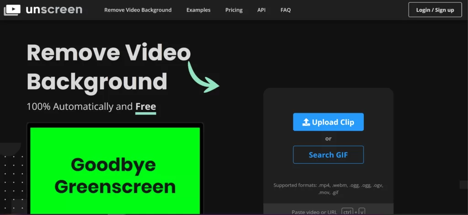The height and width of the screenshot is (215, 468).
Task: Click the Upload Clip button
Action: point(328,122)
